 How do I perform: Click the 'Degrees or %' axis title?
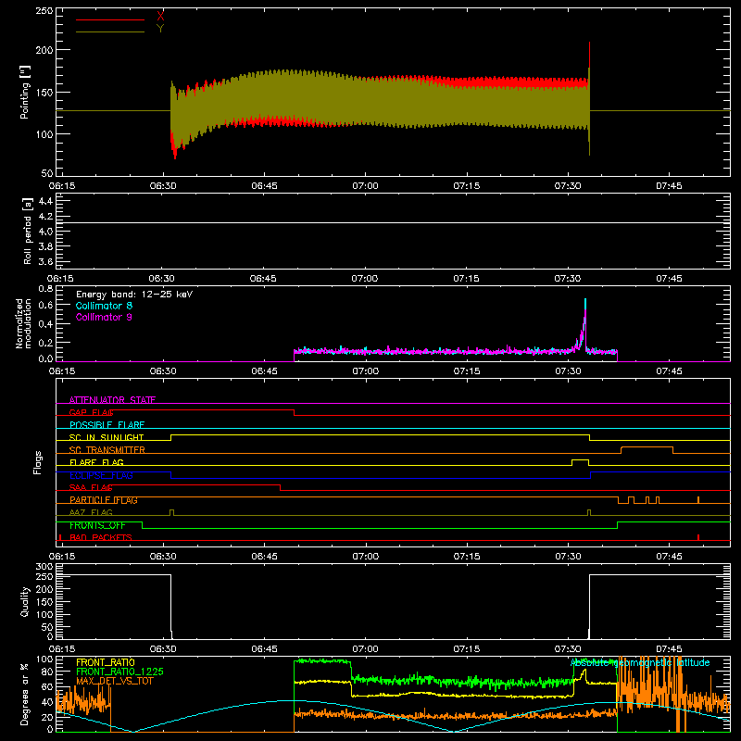pos(25,695)
